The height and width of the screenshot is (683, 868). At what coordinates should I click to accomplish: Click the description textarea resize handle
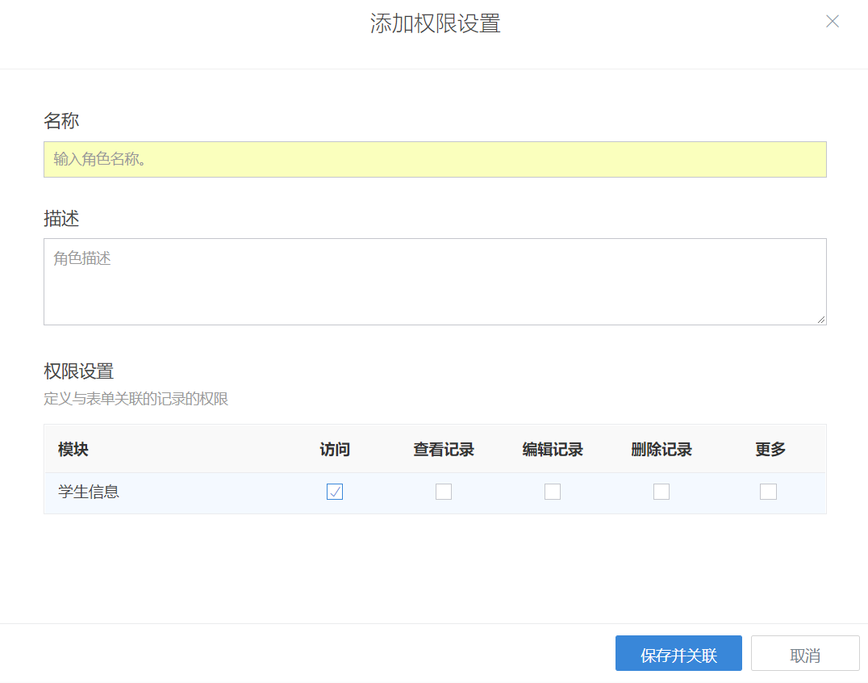[820, 319]
